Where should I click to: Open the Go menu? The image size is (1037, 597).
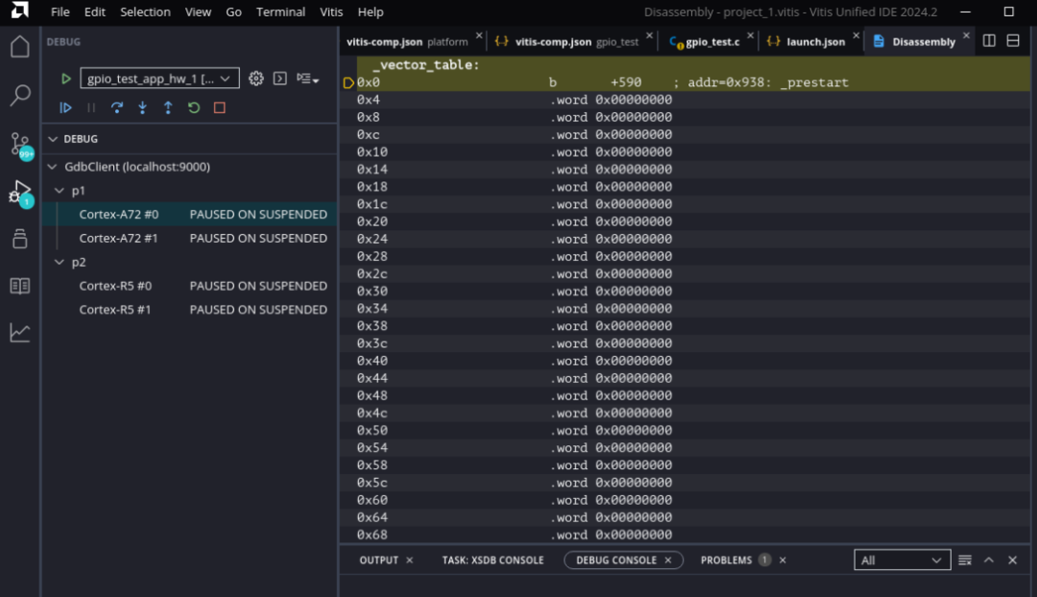pos(233,12)
